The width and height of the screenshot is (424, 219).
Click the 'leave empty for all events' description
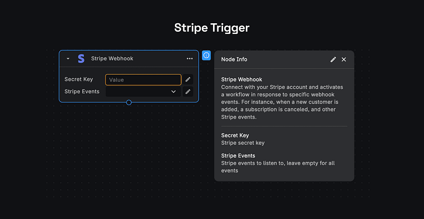279,167
